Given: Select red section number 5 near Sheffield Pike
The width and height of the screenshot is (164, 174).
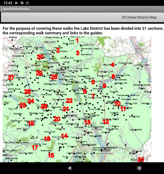Looking at the screenshot, I should pos(93,82).
